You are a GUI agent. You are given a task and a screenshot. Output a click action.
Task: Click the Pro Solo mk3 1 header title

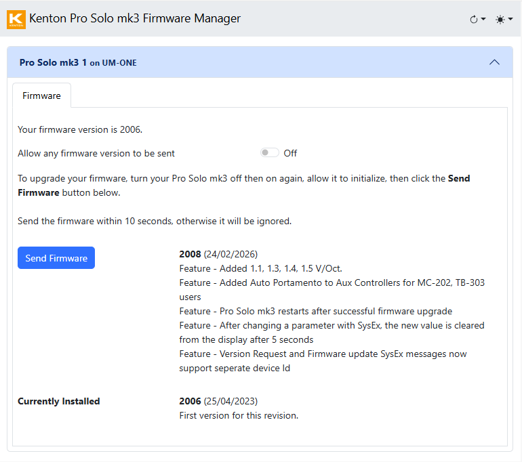(53, 62)
